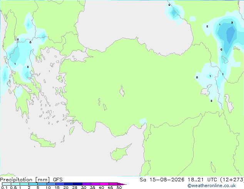Click the 1–2 mm legend swatch
The image size is (244, 189).
pyautogui.click(x=24, y=184)
